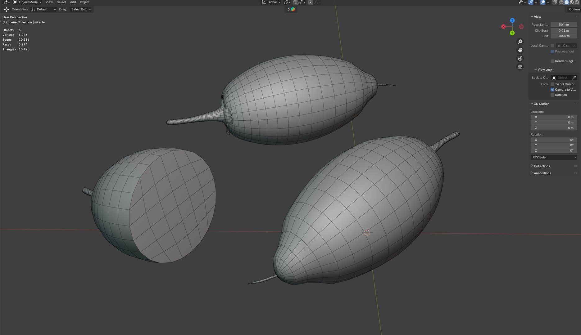The width and height of the screenshot is (581, 335).
Task: Click the multicolor cube icon in header
Action: click(293, 9)
